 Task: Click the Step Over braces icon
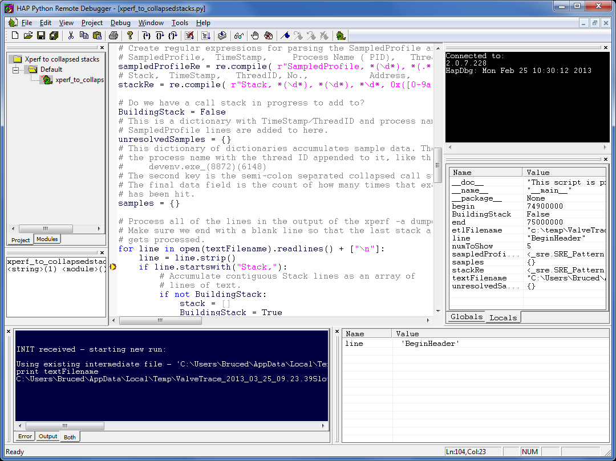(160, 36)
